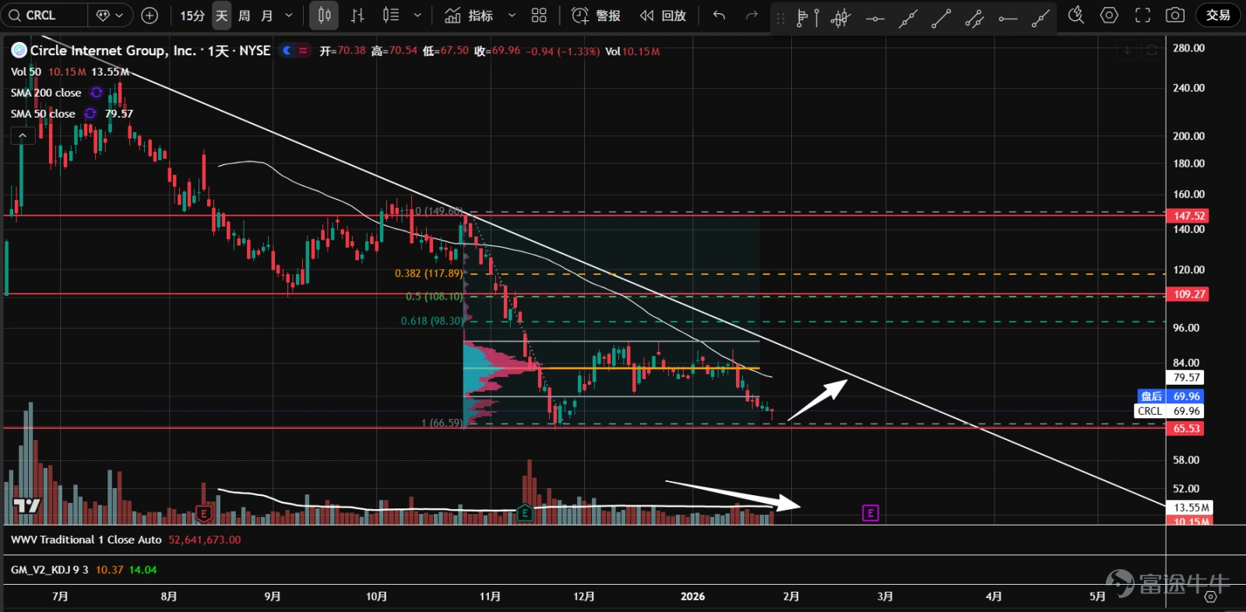The height and width of the screenshot is (612, 1246).
Task: Open chart settings hexagon icon
Action: pos(1109,15)
